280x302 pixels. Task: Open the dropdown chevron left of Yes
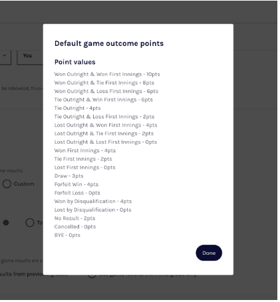point(4,55)
